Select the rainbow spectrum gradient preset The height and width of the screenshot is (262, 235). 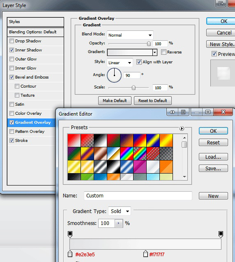pyautogui.click(x=127, y=153)
